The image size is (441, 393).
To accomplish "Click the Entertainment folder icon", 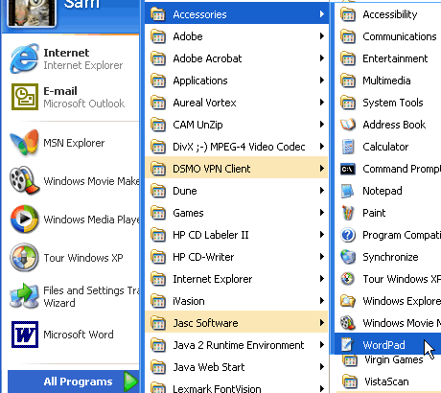I will (x=348, y=58).
